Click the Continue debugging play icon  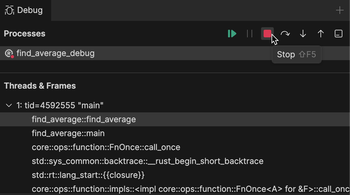232,34
